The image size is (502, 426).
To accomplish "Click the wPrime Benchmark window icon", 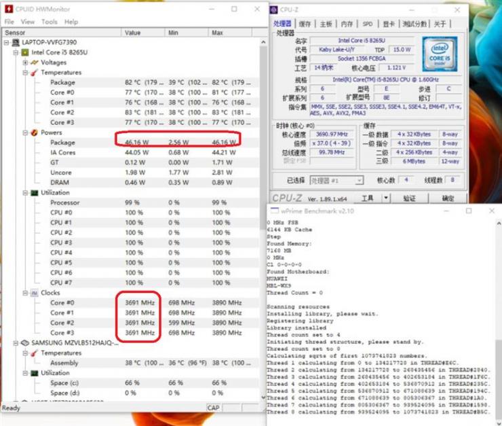I will (x=274, y=211).
